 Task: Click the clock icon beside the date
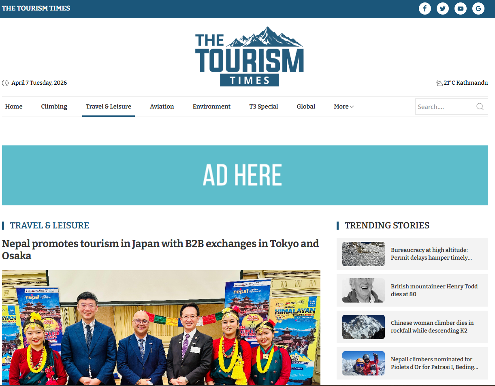point(5,83)
